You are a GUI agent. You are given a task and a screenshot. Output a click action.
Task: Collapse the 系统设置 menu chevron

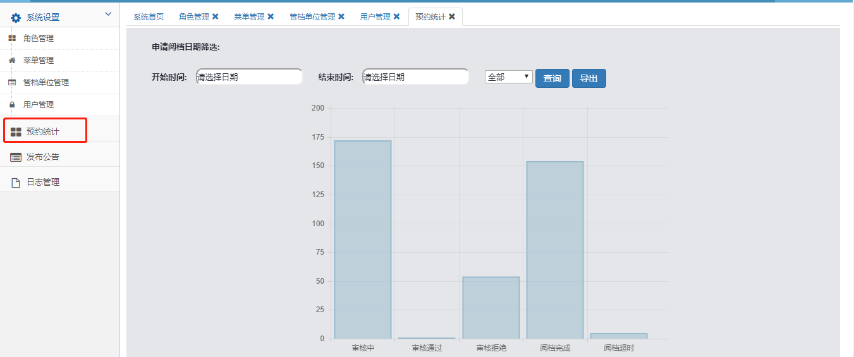point(107,14)
